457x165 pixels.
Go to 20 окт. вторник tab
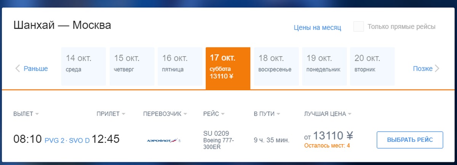pyautogui.click(x=372, y=66)
